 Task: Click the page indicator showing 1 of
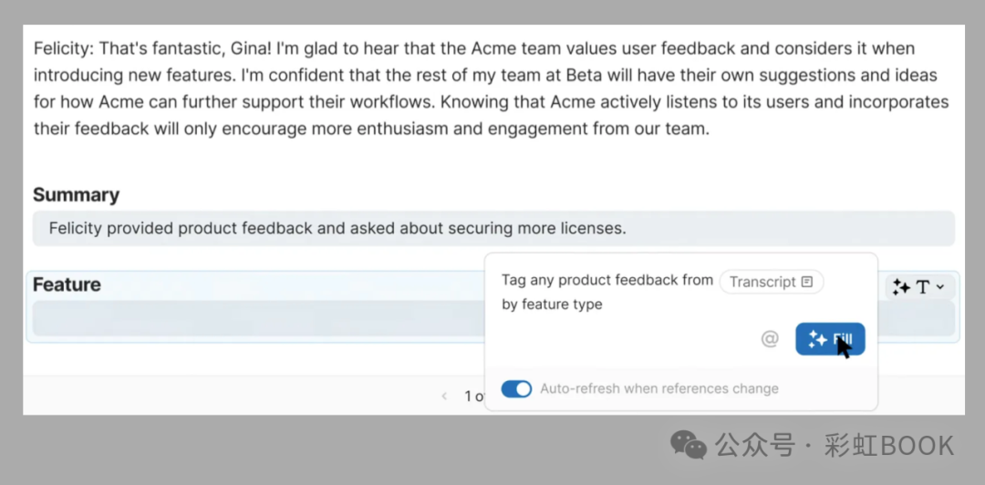pyautogui.click(x=473, y=396)
